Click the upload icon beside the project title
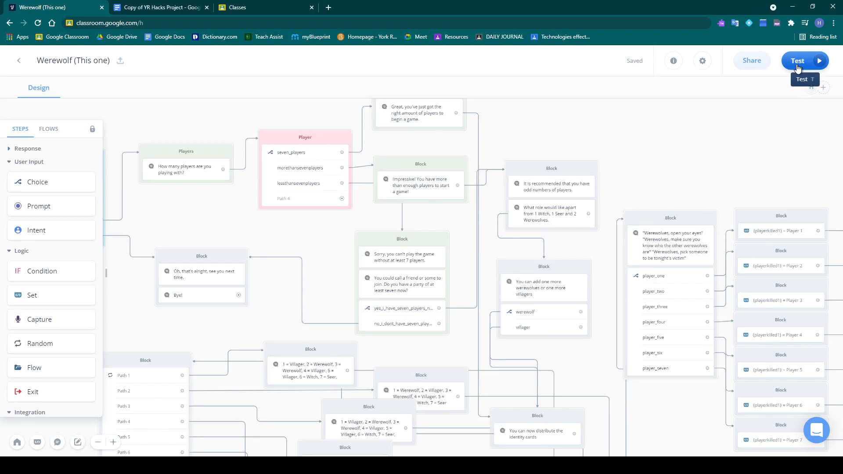Image resolution: width=843 pixels, height=474 pixels. (120, 61)
